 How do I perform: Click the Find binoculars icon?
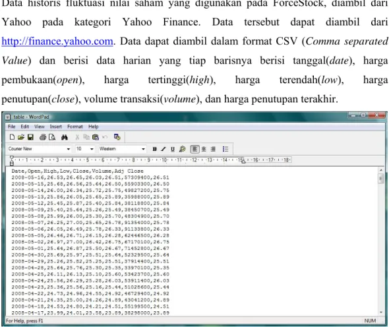pos(65,137)
